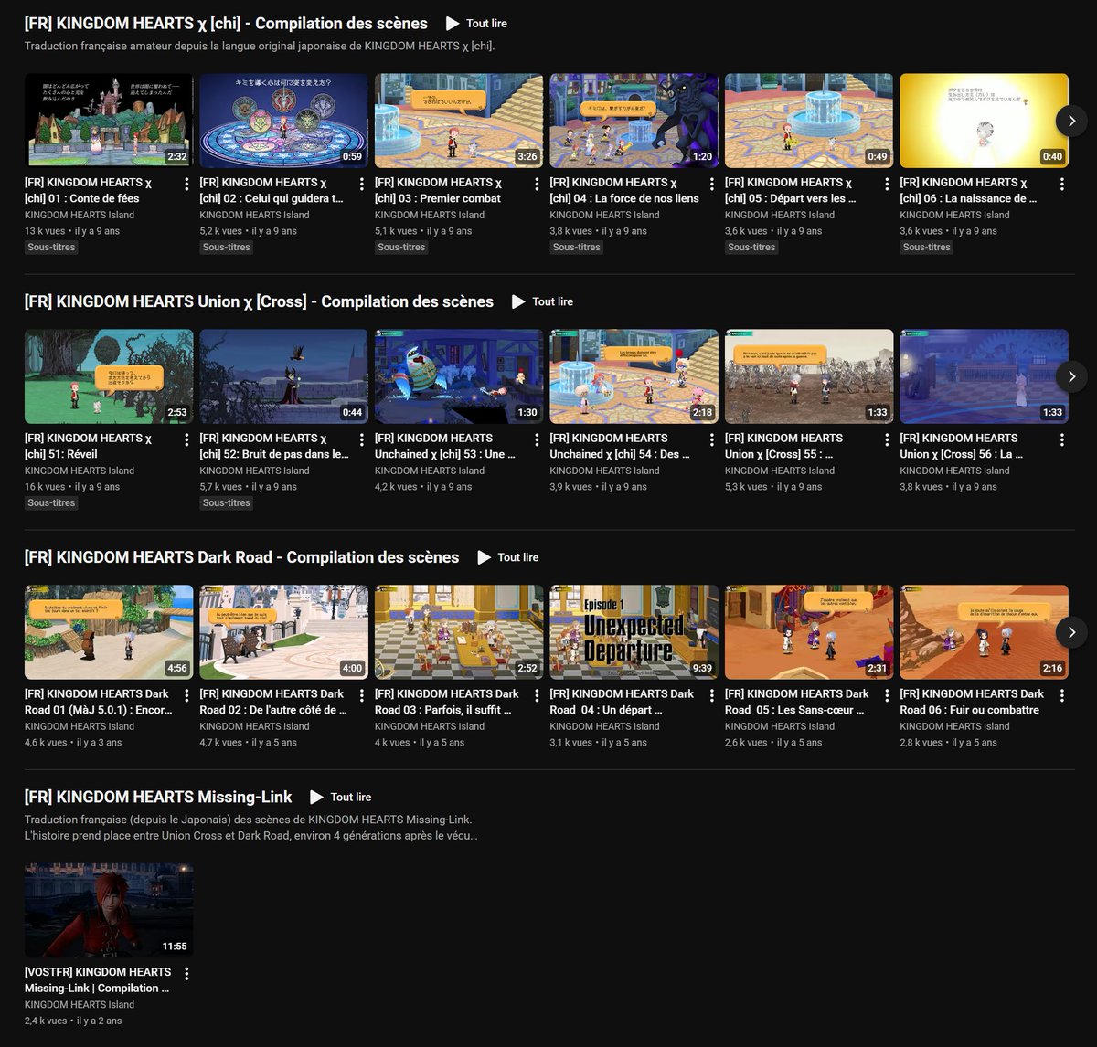Open options menu for Dark Road 01 video
Screen dimensions: 1097x1047
click(187, 695)
